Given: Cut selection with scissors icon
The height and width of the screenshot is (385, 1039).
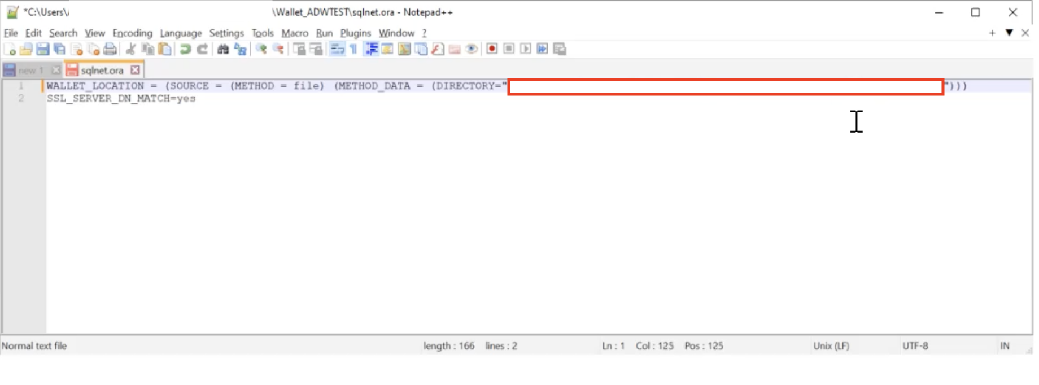Looking at the screenshot, I should (130, 49).
